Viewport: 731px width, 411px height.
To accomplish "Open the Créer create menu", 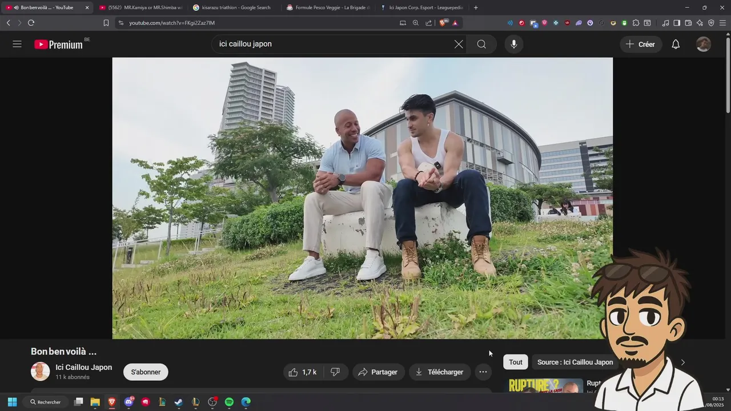I will tap(641, 44).
